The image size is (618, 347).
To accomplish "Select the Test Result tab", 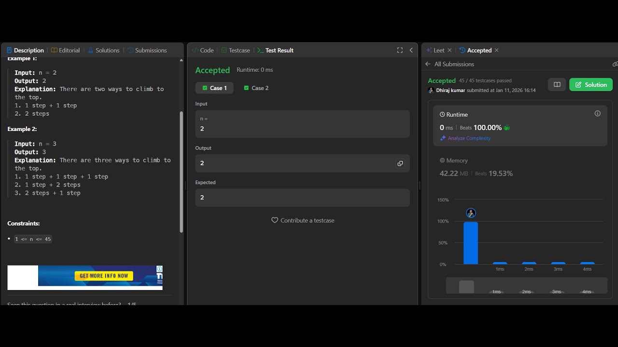I will [275, 50].
